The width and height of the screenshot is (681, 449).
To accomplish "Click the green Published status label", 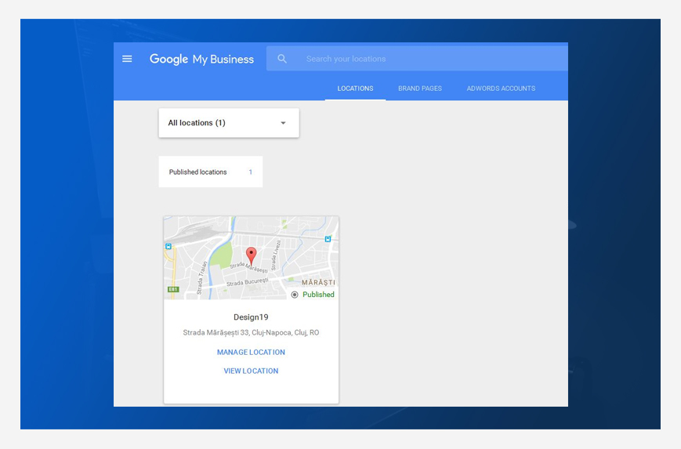I will [x=318, y=295].
